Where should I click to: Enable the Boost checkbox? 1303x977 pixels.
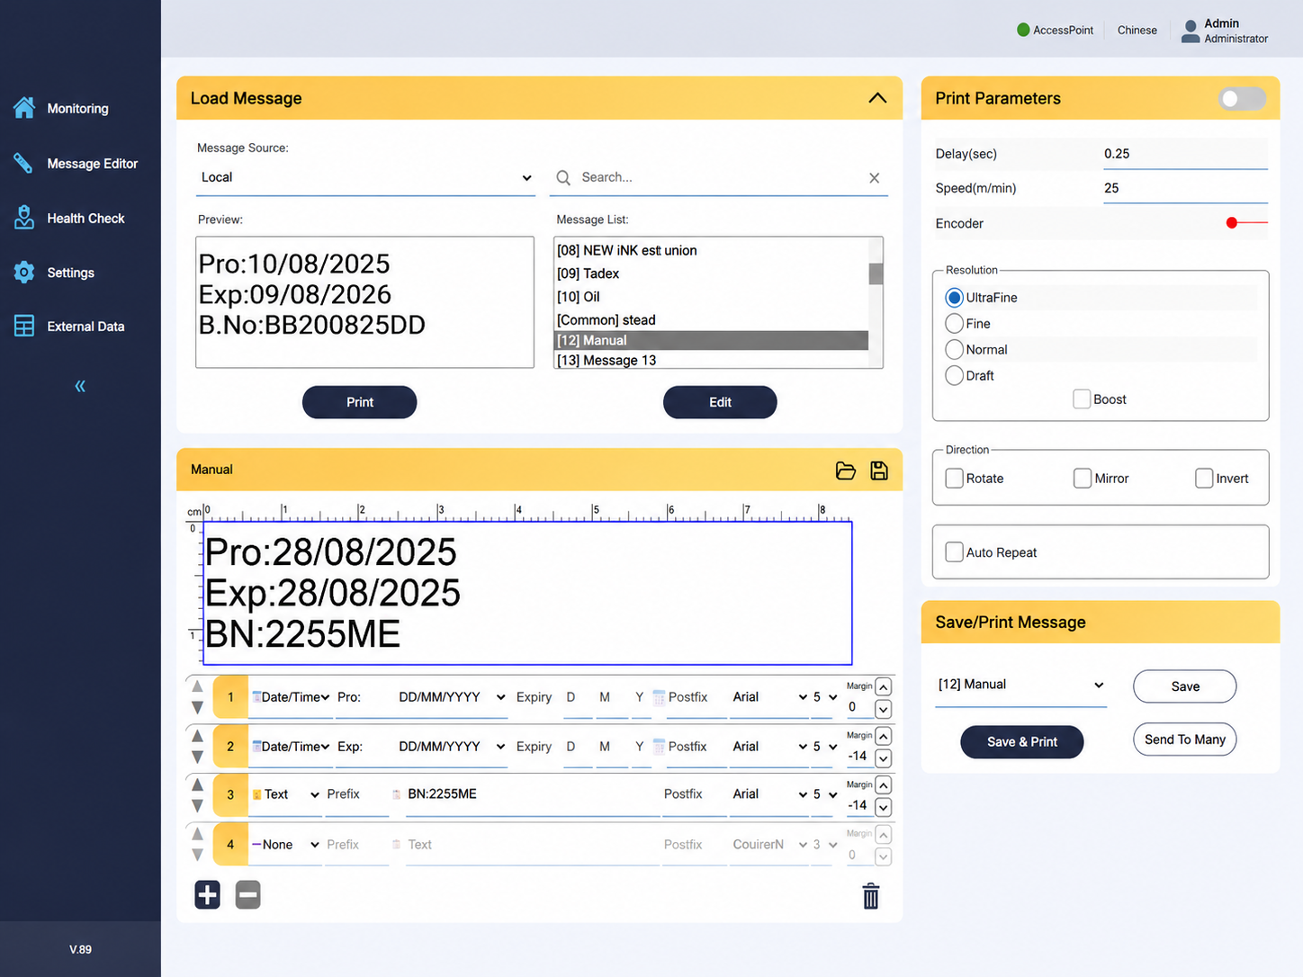pyautogui.click(x=1082, y=399)
